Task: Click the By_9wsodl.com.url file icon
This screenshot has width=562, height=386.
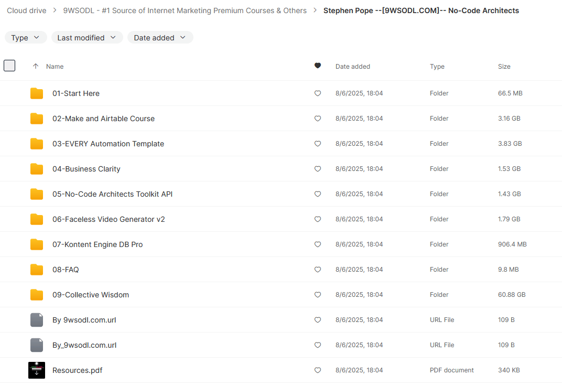Action: click(x=37, y=345)
